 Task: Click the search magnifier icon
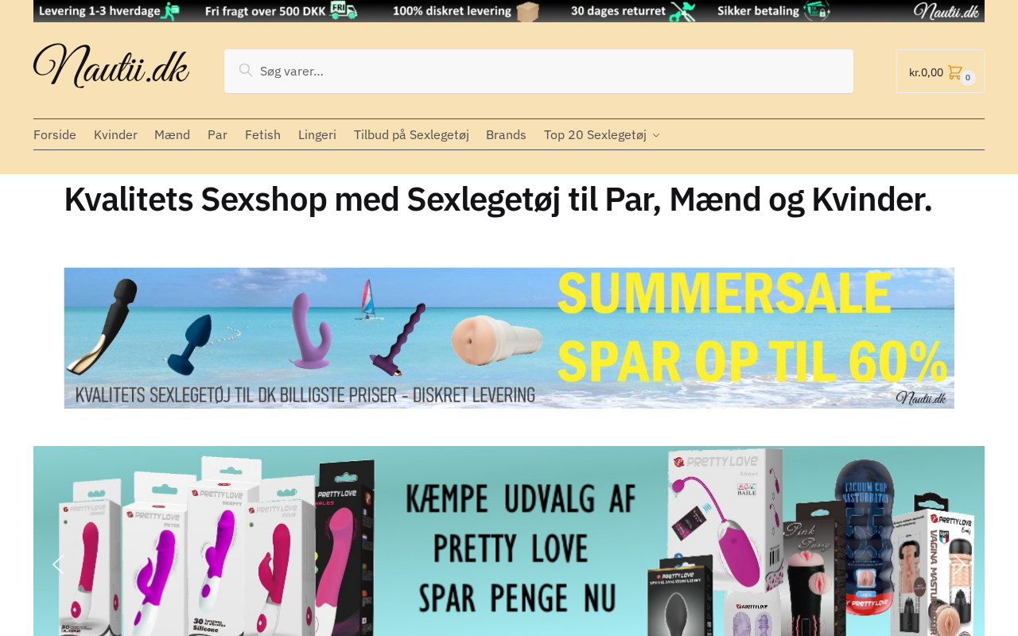(x=246, y=71)
